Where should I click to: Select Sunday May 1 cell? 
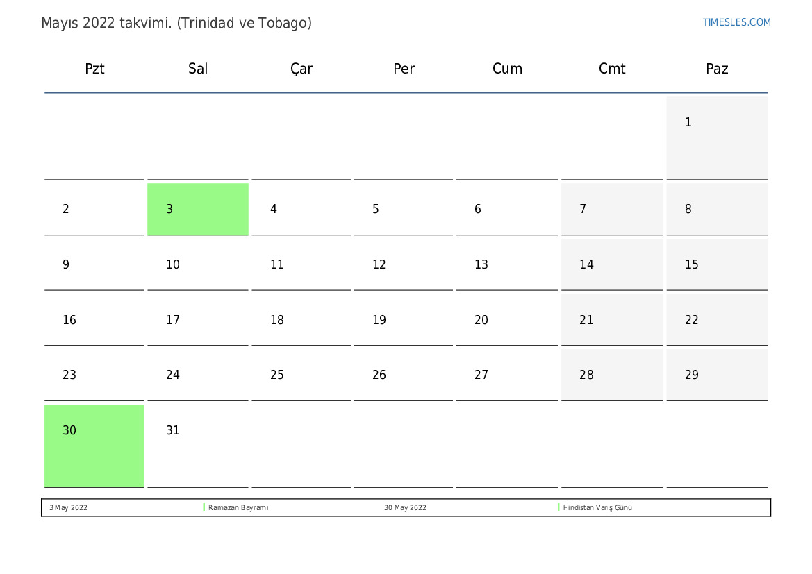717,137
